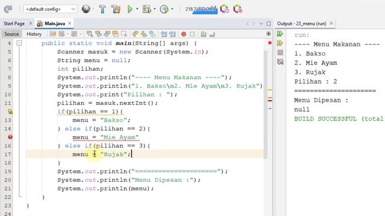385x216 pixels.
Task: Click the "Menu Dipesan :" output line
Action: (x=321, y=100)
